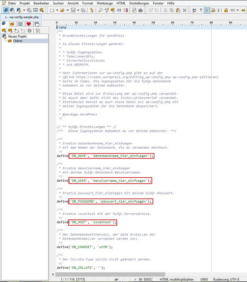Toggle the word wrap button

[195, 10]
